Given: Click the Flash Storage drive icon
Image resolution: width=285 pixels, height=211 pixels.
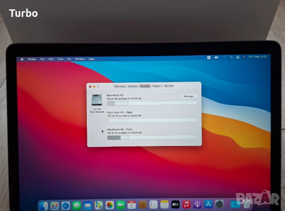Looking at the screenshot, I should (97, 100).
